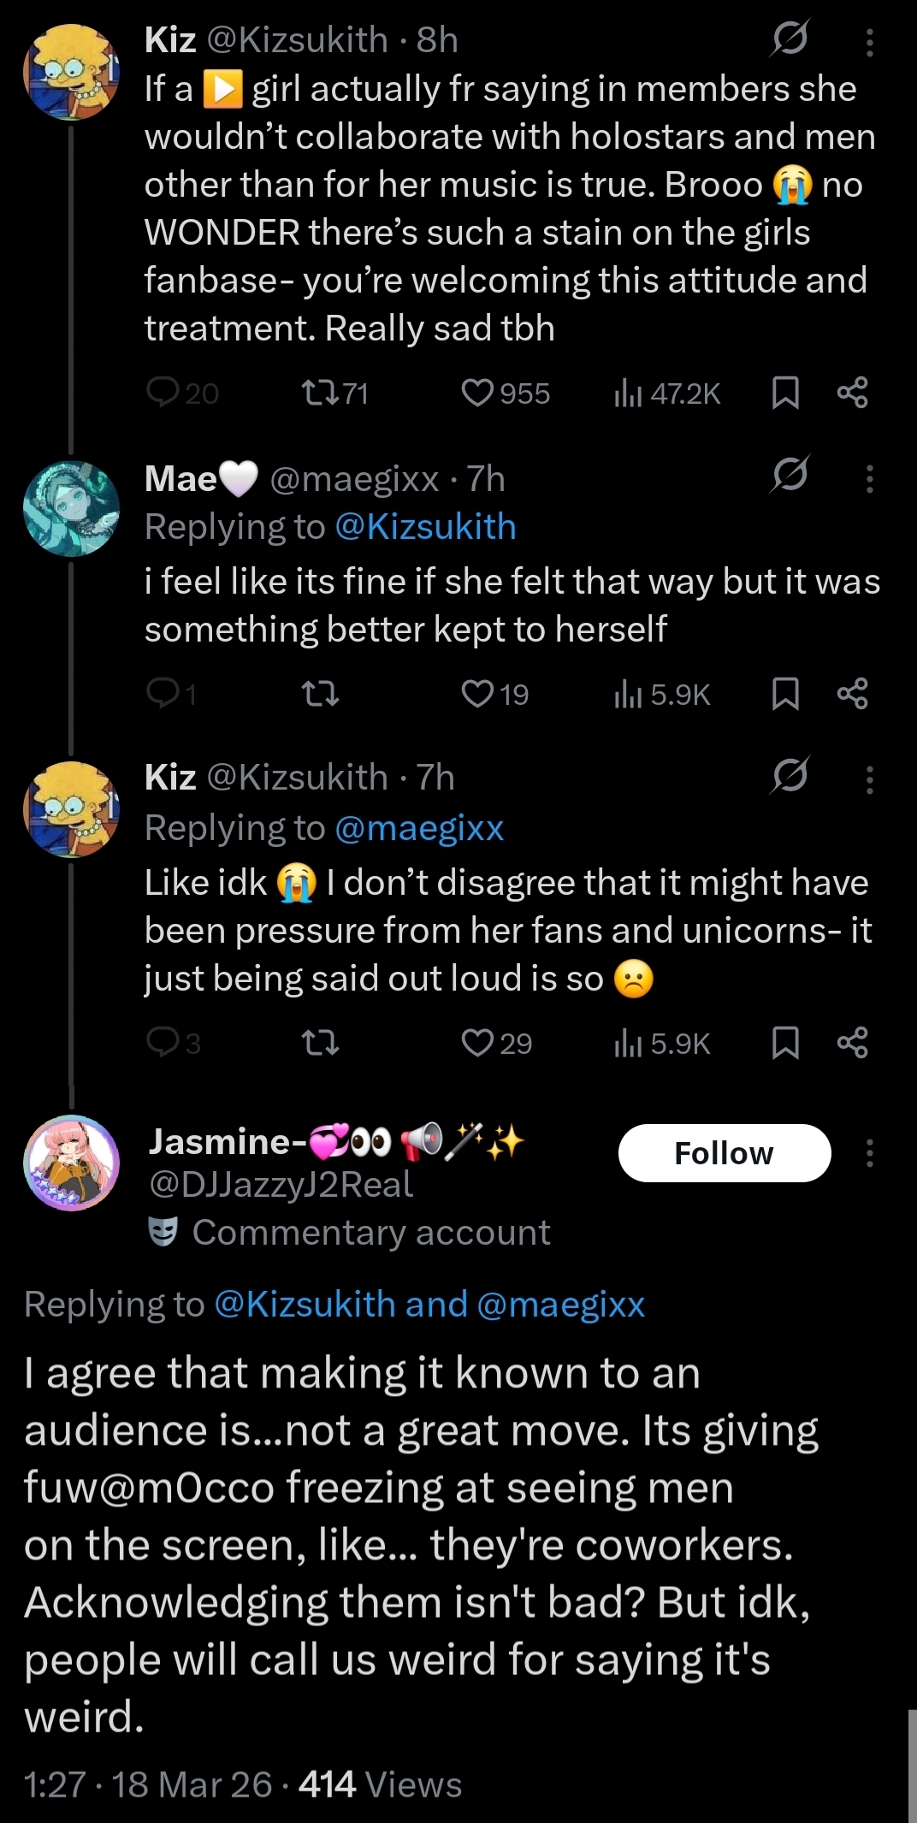917x1823 pixels.
Task: Follow the Jasmine account
Action: tap(725, 1153)
